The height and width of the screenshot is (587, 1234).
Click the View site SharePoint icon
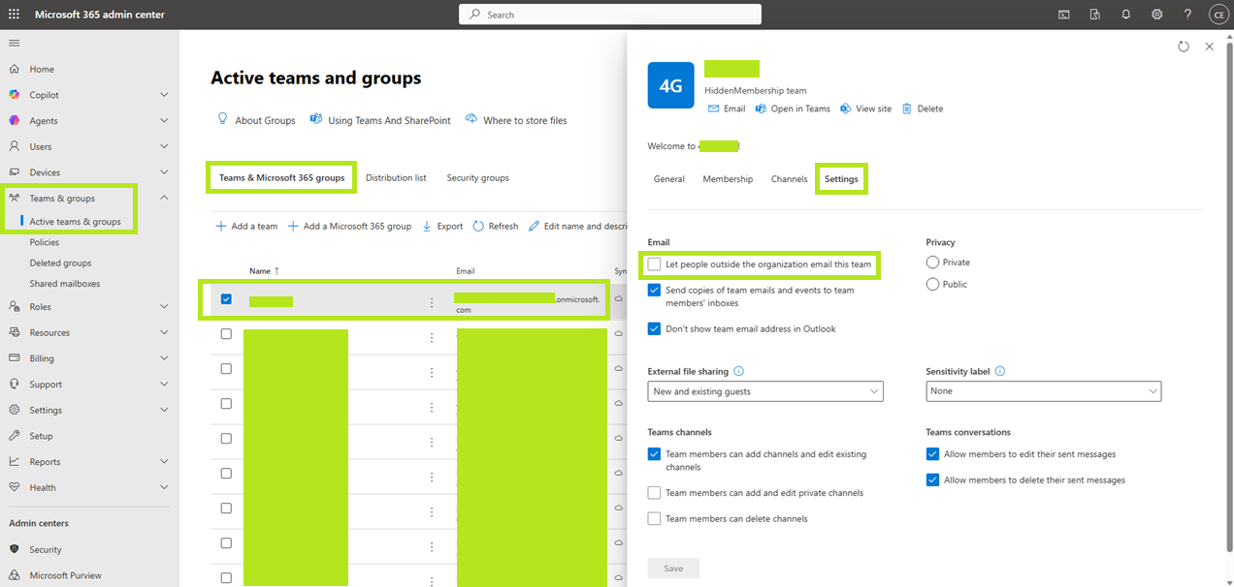846,108
